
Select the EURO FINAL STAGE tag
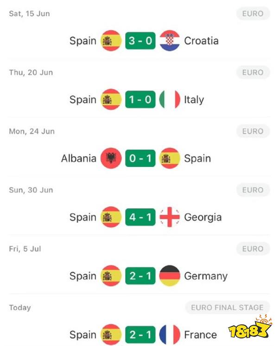(227, 308)
